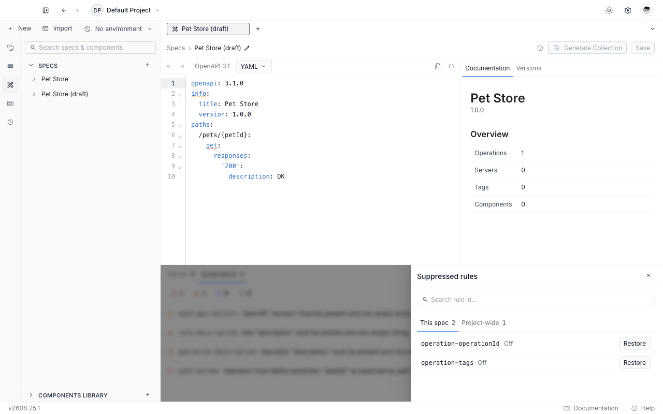The image size is (663, 414).
Task: Click the Components overview row
Action: pyautogui.click(x=561, y=204)
